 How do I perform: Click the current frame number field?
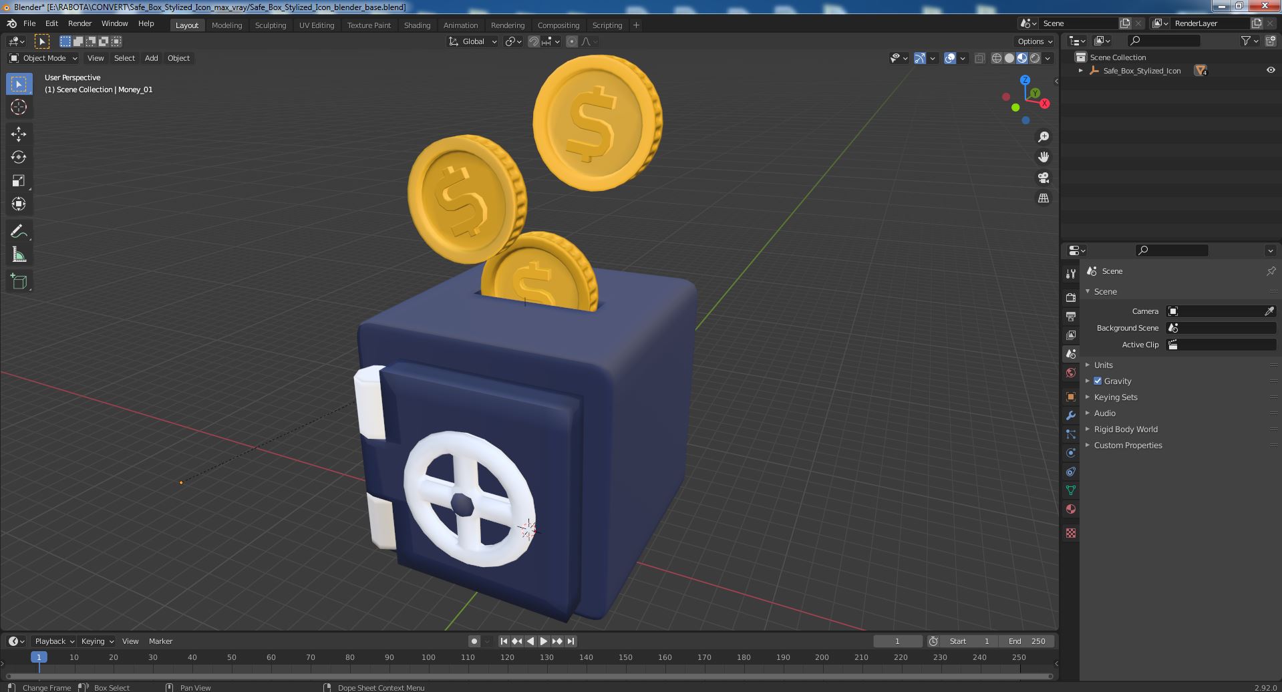(897, 641)
